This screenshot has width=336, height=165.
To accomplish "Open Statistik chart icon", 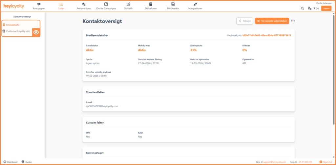I will (128, 4).
